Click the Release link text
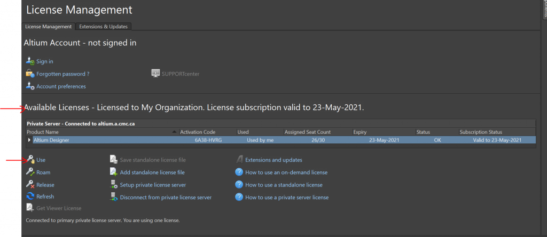Screen dimensions: 547x237 (x=45, y=185)
